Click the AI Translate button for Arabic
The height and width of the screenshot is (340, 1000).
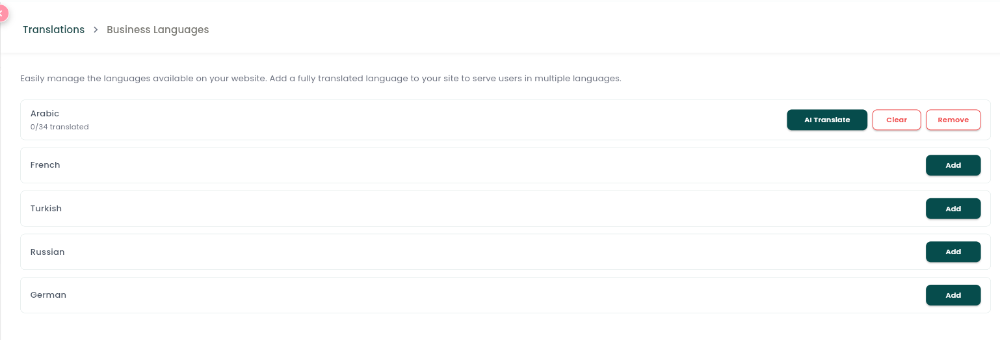pos(827,120)
